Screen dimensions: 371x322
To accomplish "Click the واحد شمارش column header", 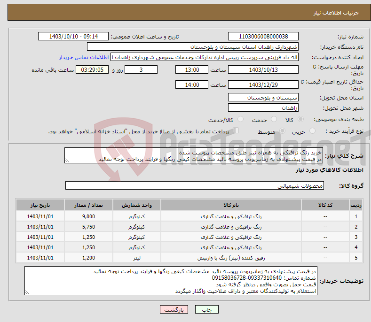I will 136,205.
